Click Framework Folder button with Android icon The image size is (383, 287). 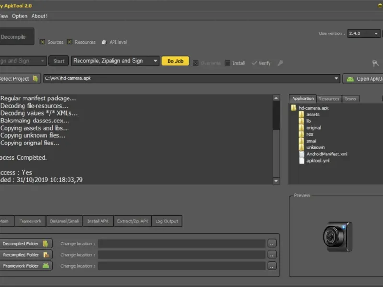pos(26,266)
